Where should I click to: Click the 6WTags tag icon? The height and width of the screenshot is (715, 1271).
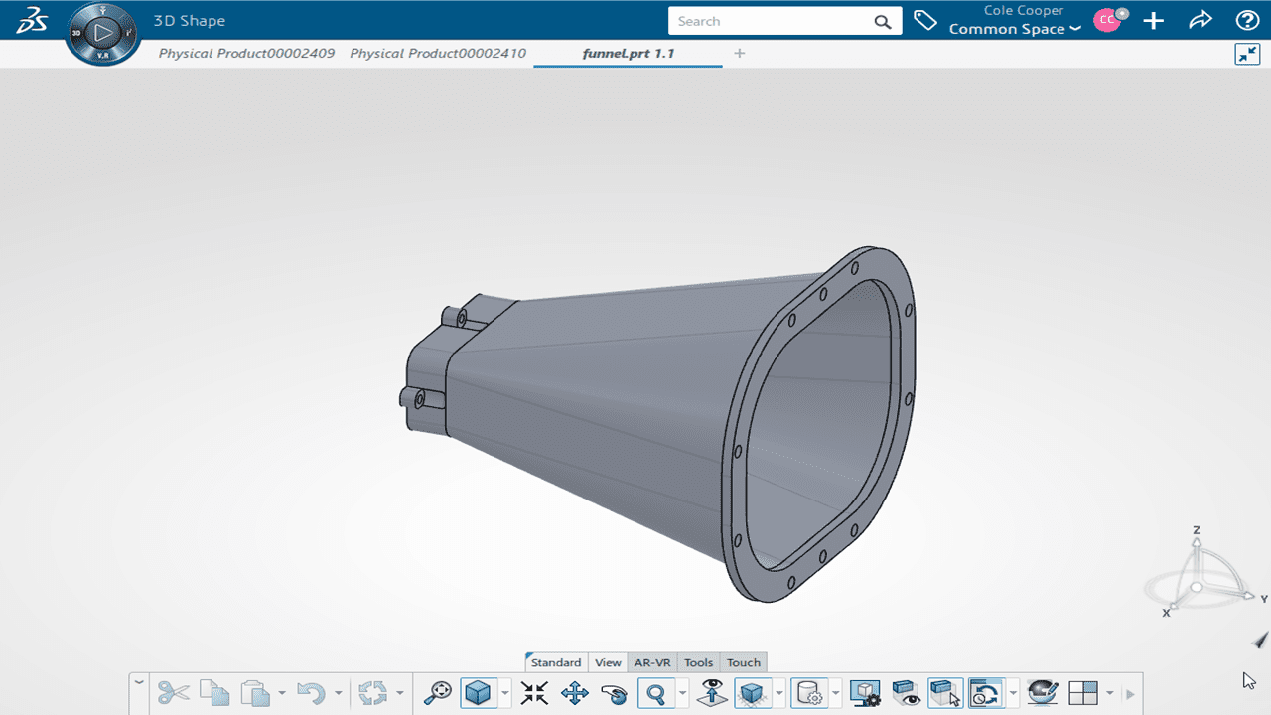(x=925, y=21)
